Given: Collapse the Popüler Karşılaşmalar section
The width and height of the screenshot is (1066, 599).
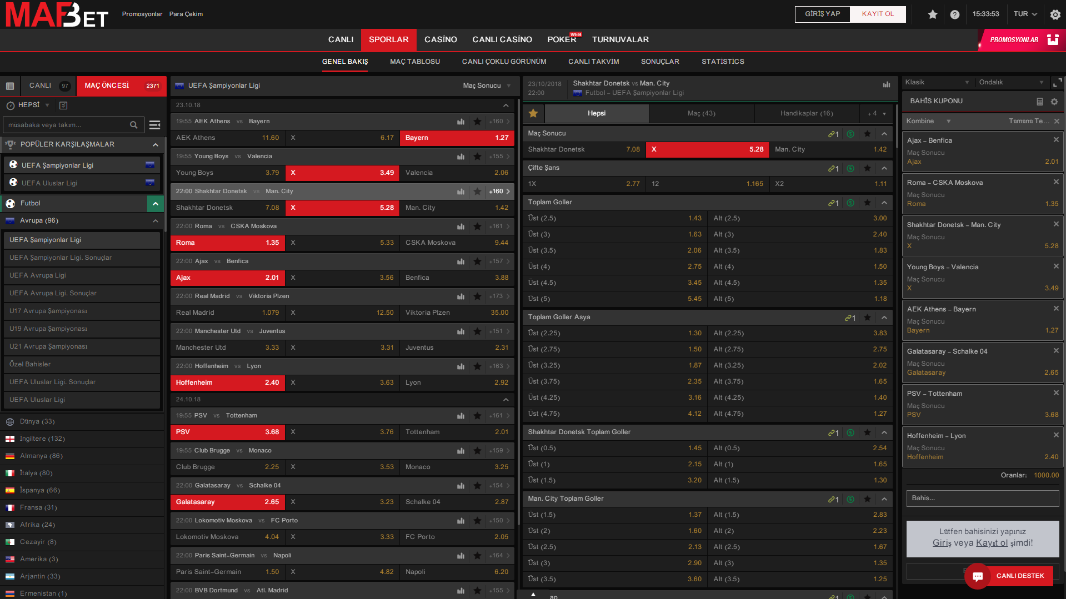Looking at the screenshot, I should [x=155, y=145].
